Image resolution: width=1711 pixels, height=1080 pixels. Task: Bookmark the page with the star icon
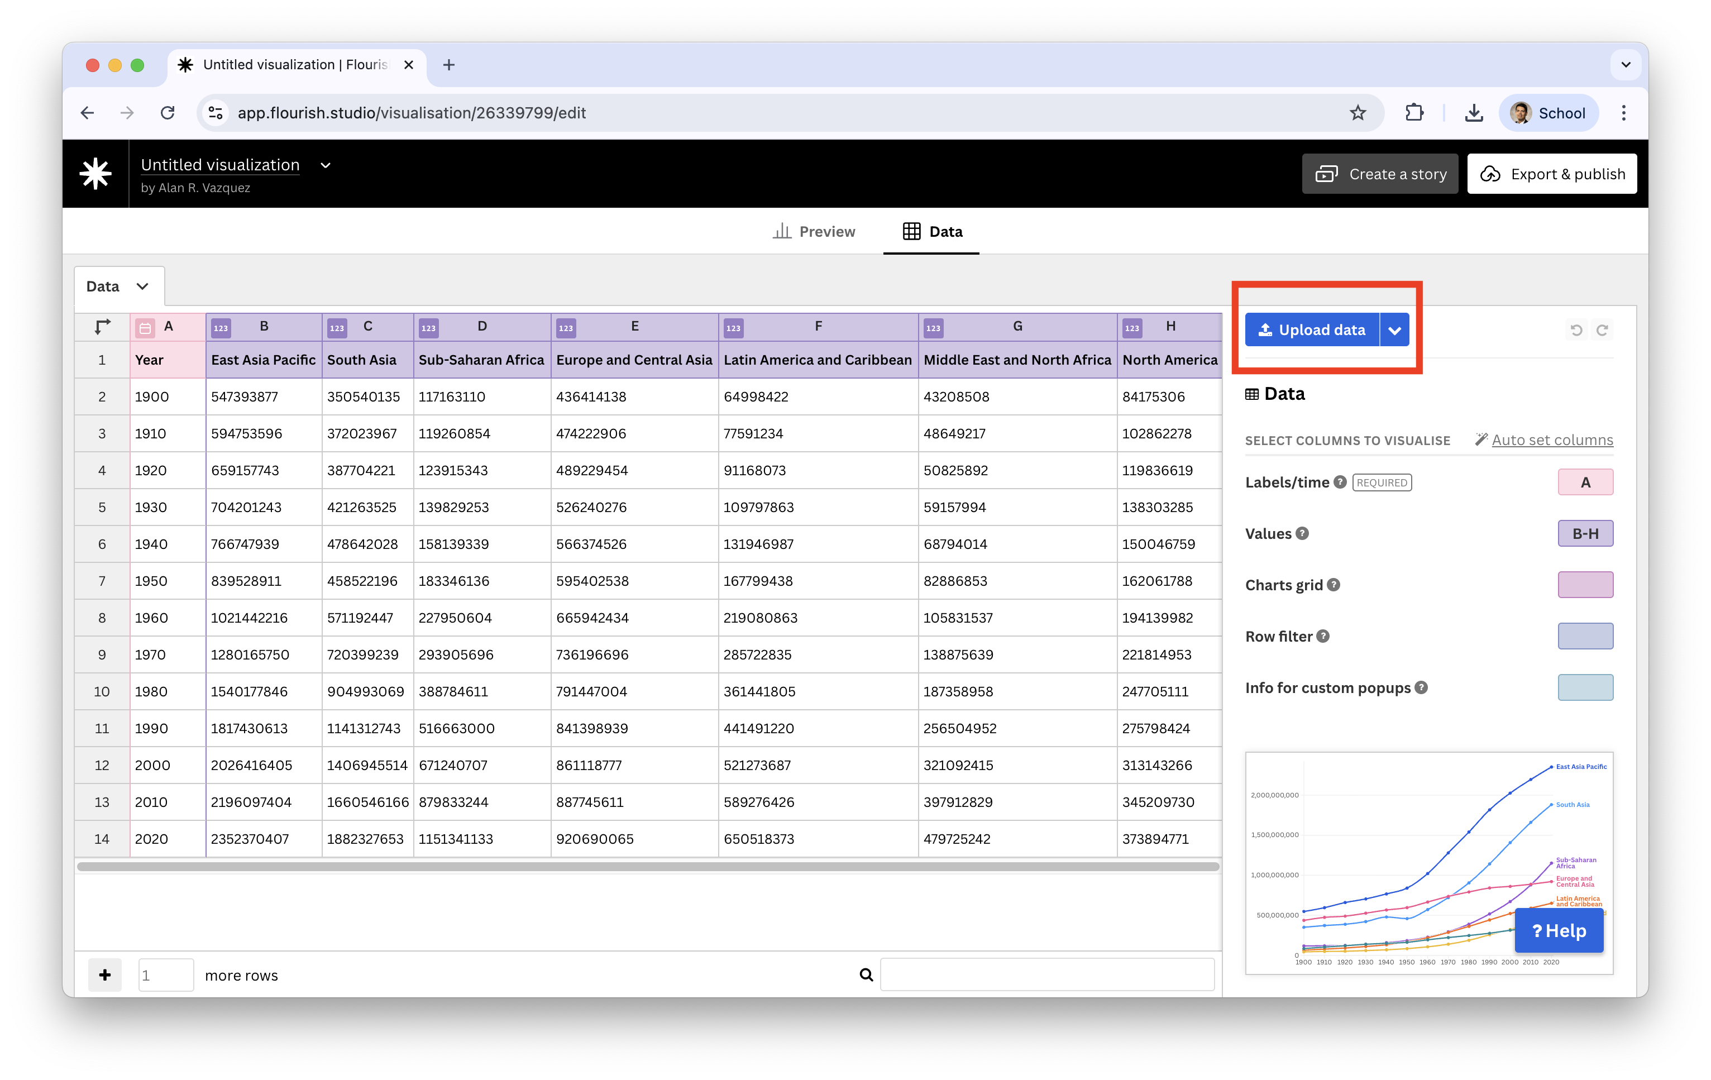[1358, 113]
